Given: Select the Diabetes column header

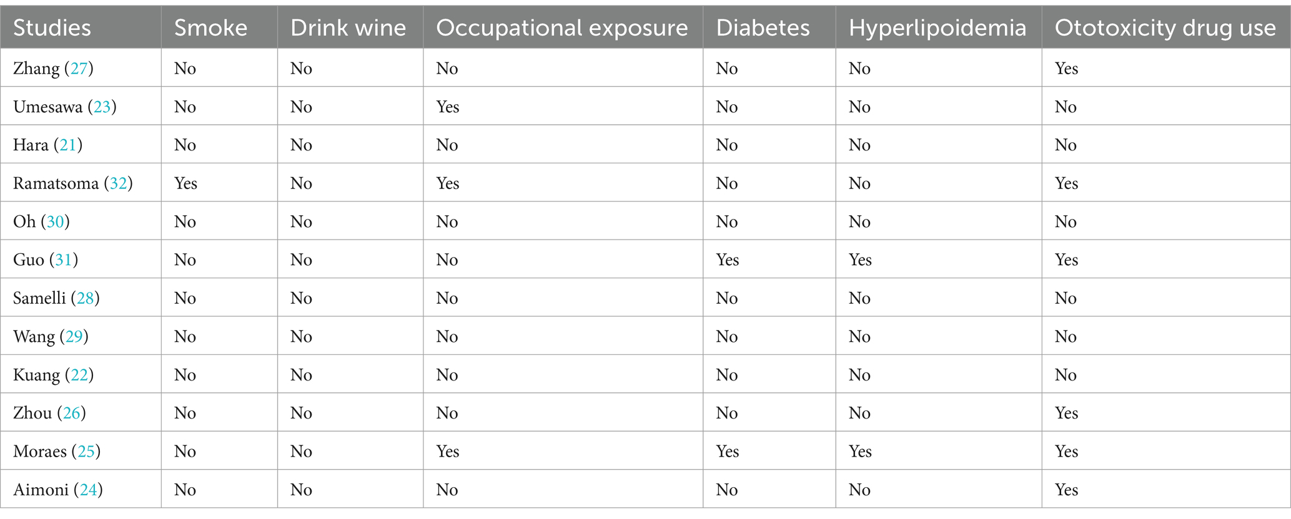Looking at the screenshot, I should (763, 28).
